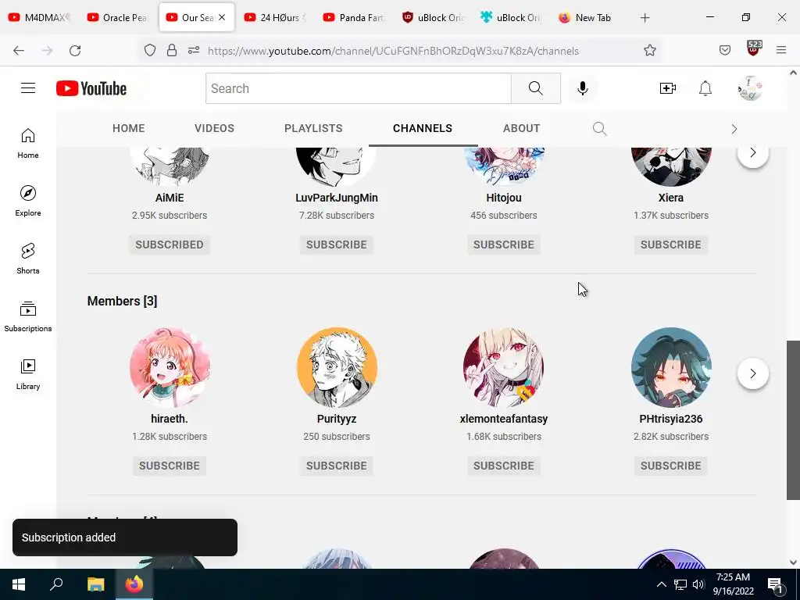Click the Members [3] section heading
This screenshot has width=800, height=600.
122,301
